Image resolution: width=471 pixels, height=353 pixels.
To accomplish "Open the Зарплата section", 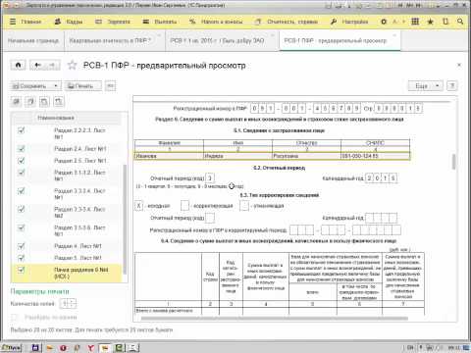I will [113, 22].
